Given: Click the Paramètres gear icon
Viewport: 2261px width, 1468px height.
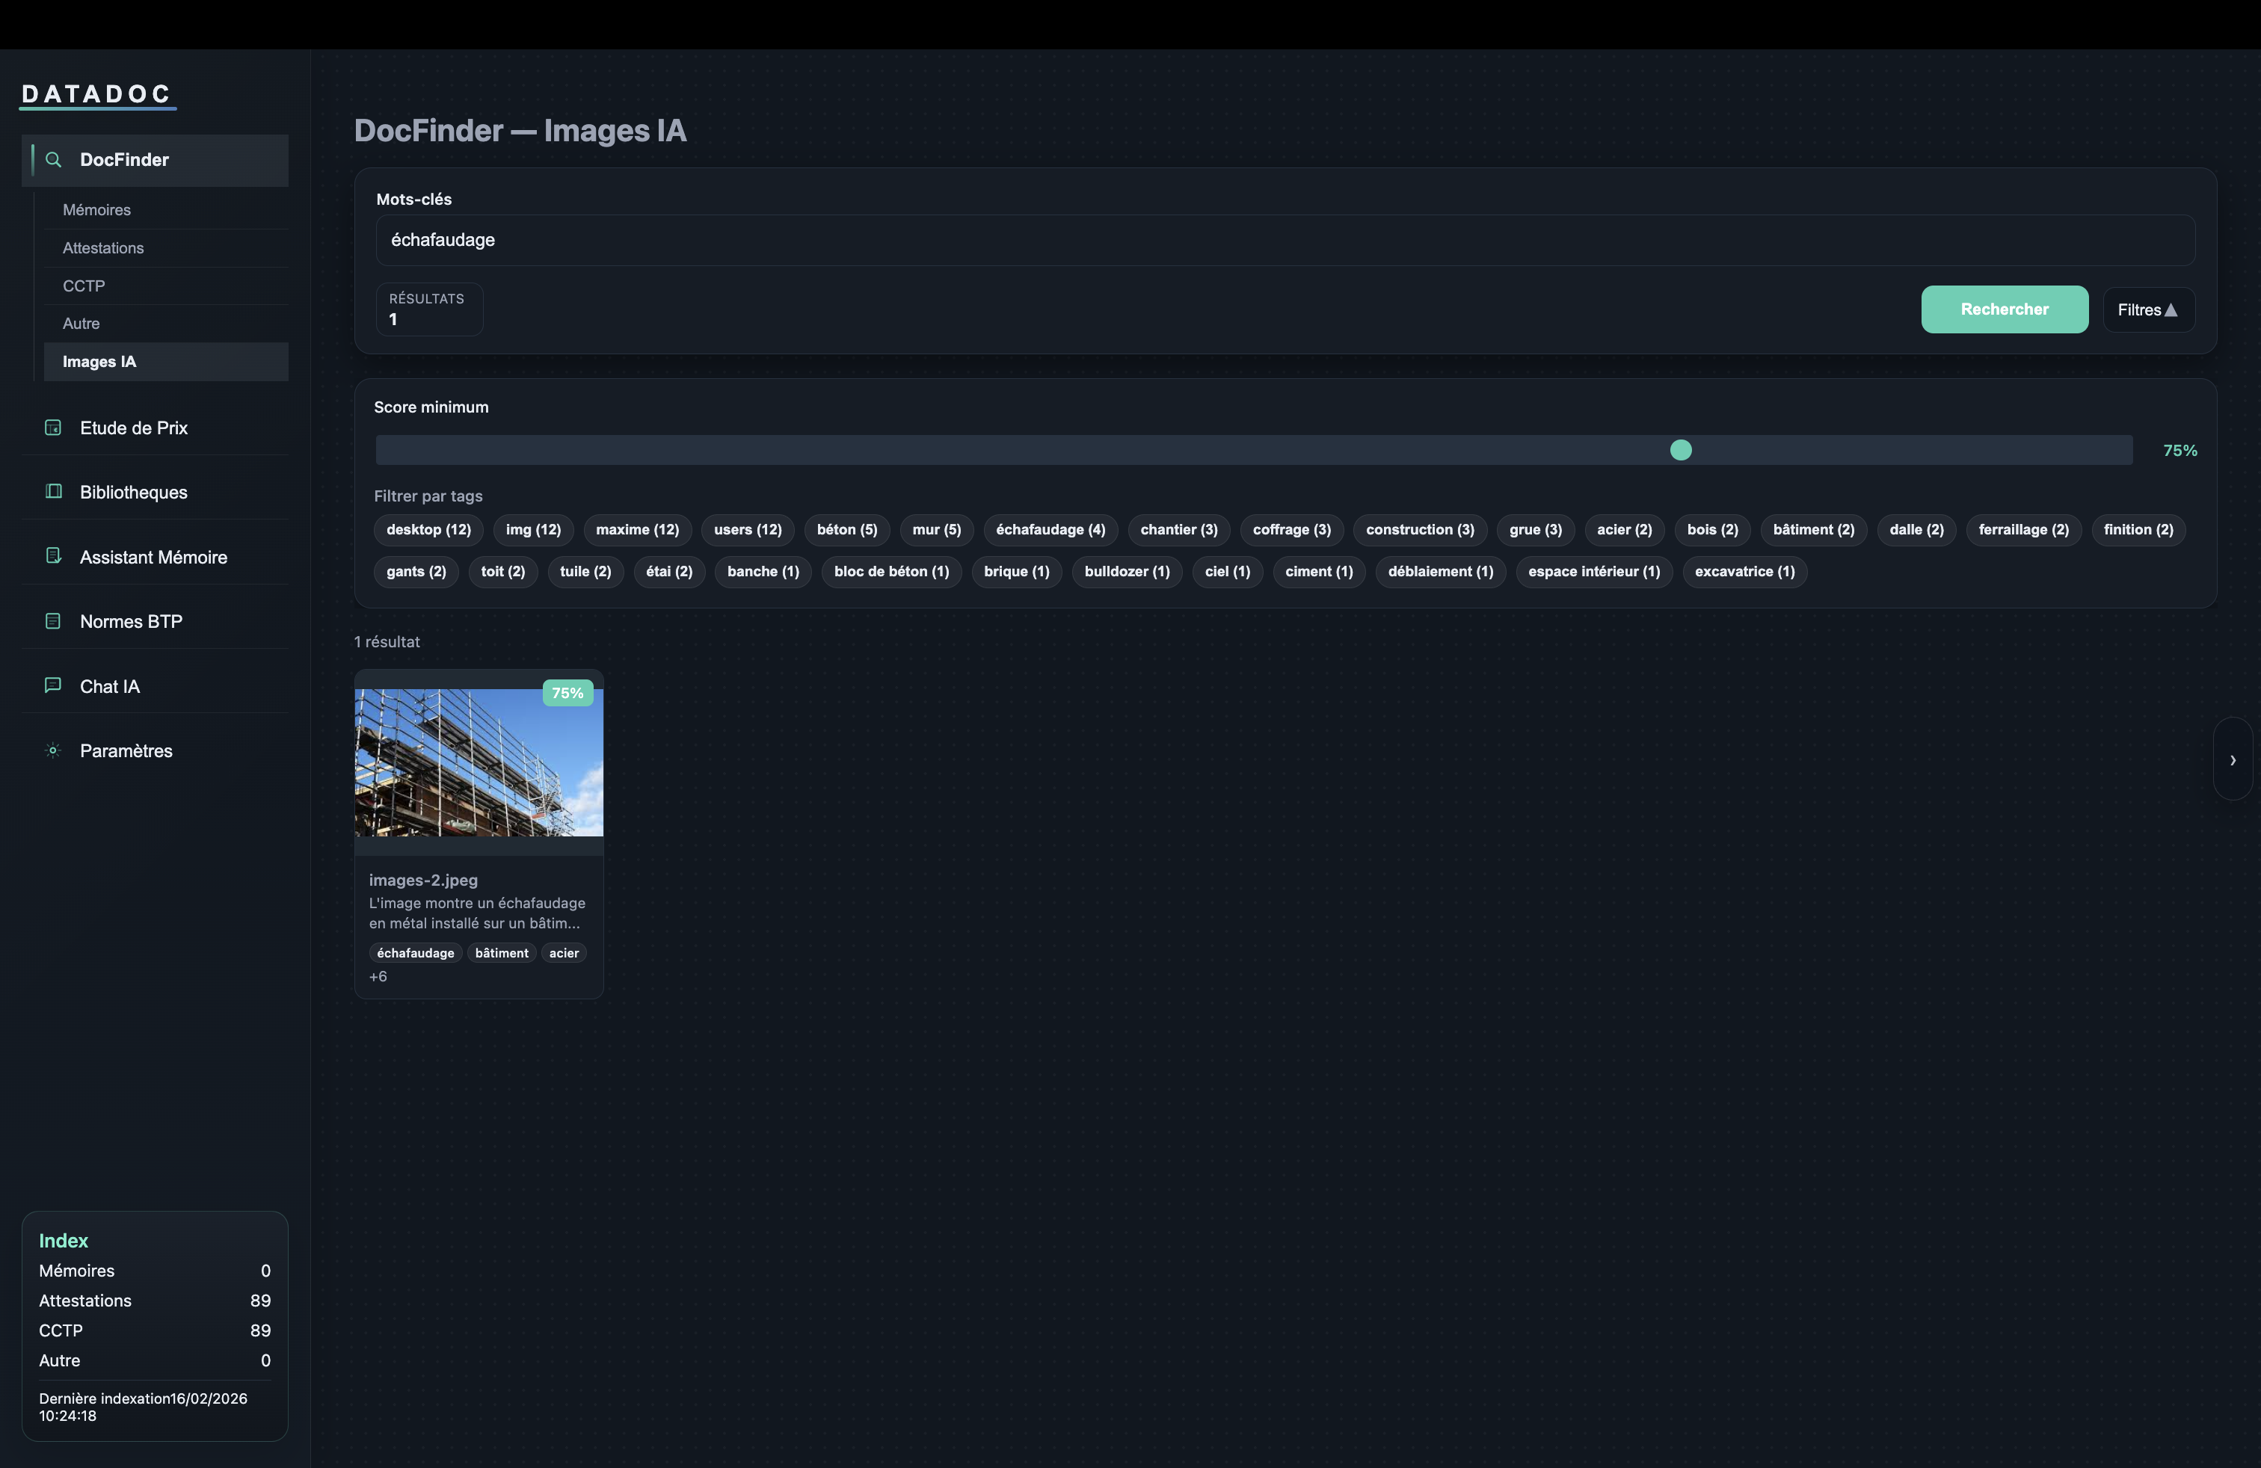Looking at the screenshot, I should 53,750.
